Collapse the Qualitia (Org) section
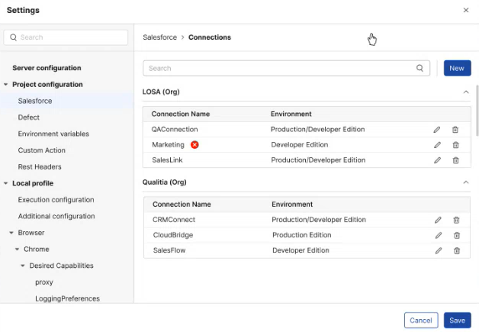The image size is (479, 332). [466, 182]
